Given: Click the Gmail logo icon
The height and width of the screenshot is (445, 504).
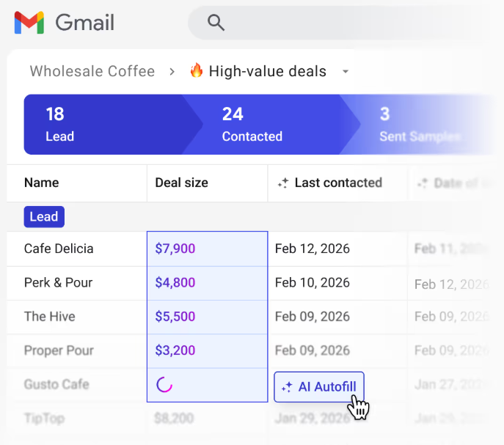Looking at the screenshot, I should [29, 23].
